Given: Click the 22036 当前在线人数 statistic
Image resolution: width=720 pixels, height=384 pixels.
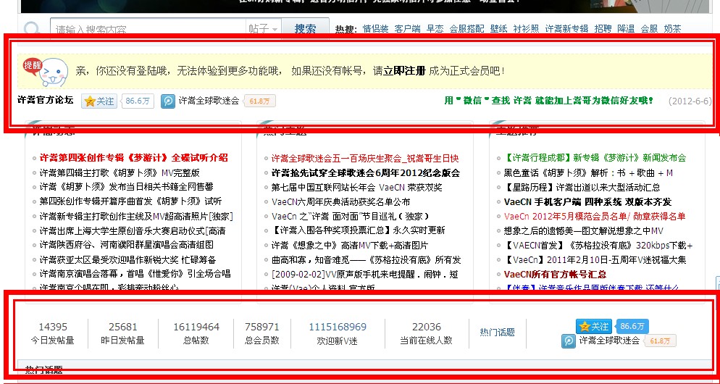Looking at the screenshot, I should click(426, 333).
